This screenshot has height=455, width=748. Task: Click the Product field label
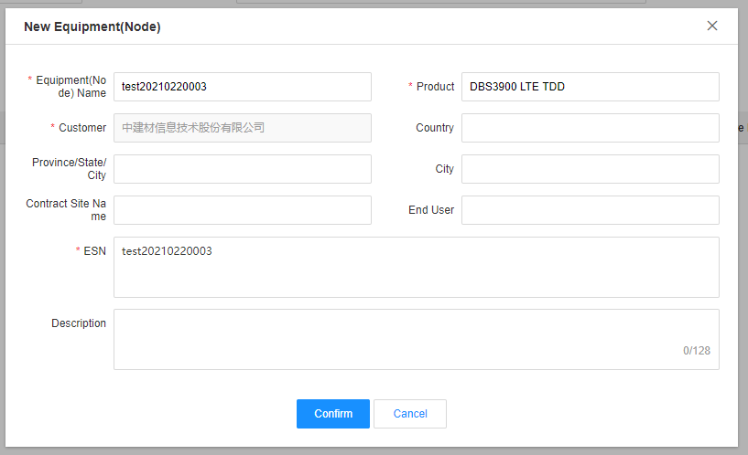435,87
